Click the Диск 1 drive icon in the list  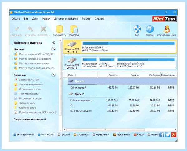pyautogui.click(x=71, y=81)
